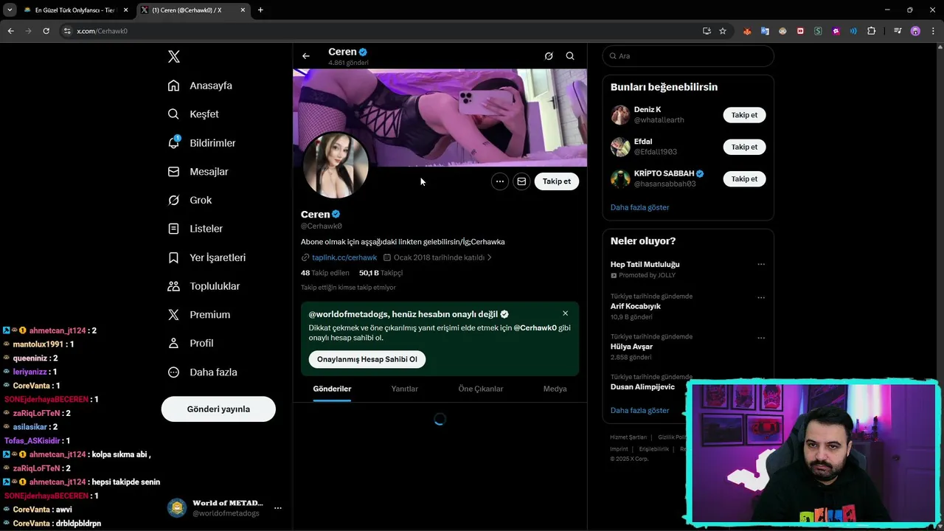Go back with the profile header arrow
This screenshot has height=531, width=944.
point(306,56)
